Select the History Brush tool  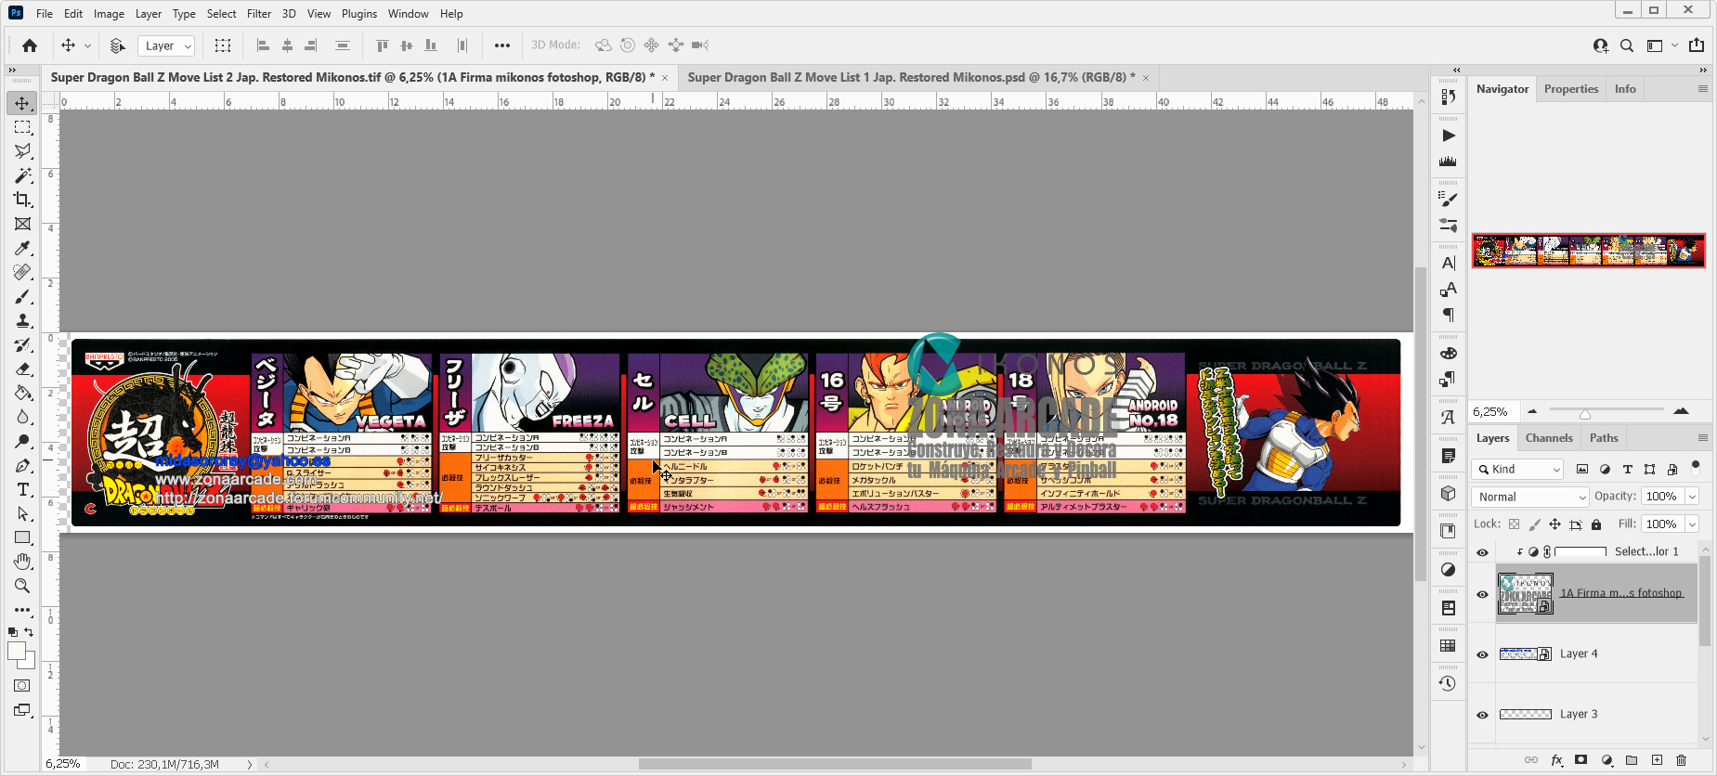(22, 344)
